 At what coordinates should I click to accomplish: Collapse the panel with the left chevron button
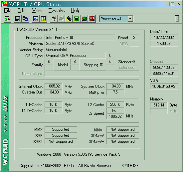[177, 19]
